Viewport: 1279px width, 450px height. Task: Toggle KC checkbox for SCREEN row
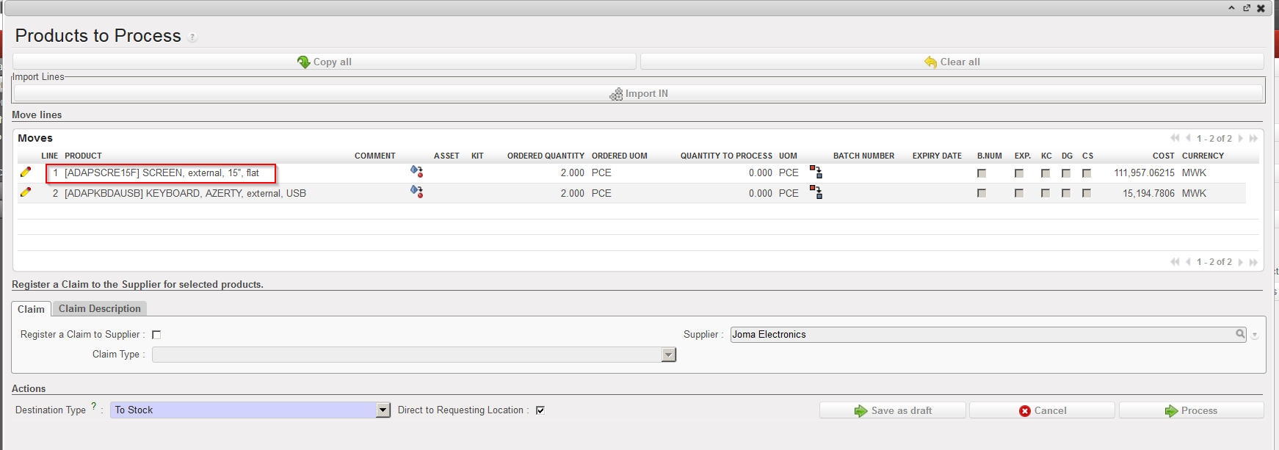pyautogui.click(x=1046, y=173)
